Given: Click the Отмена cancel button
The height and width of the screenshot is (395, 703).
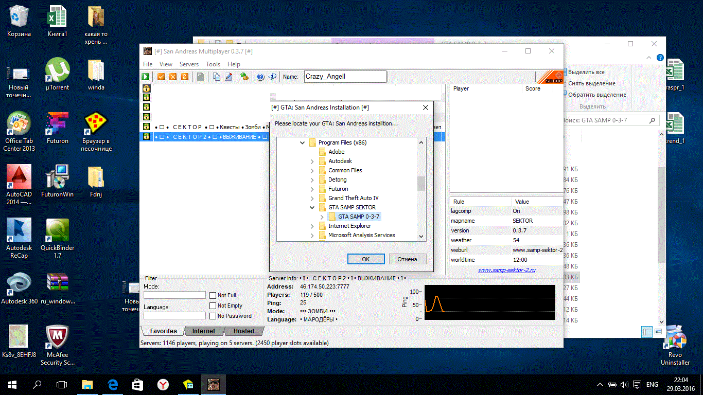Looking at the screenshot, I should (x=408, y=259).
